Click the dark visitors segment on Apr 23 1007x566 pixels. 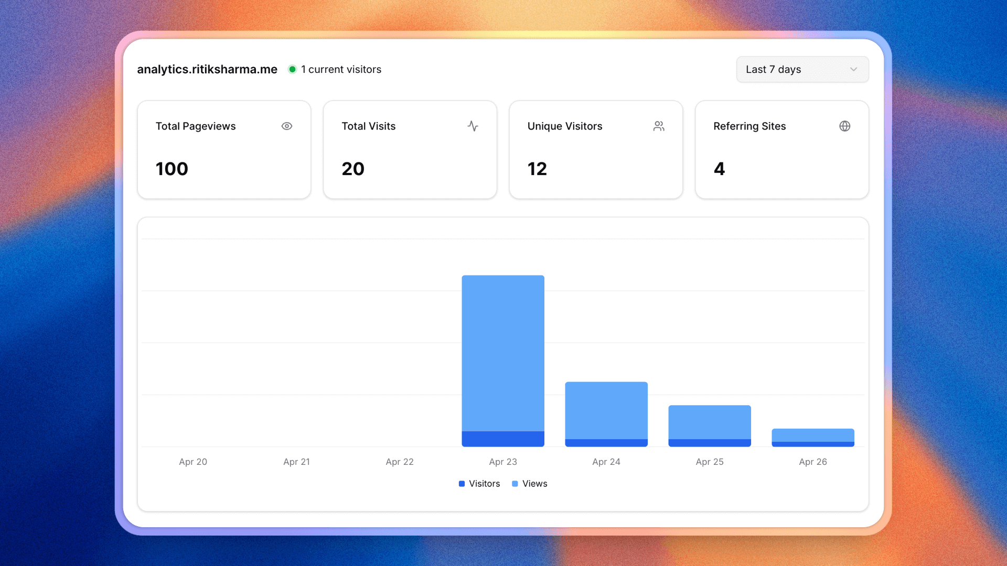(503, 439)
